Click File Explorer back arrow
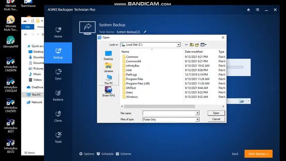Screen dimensions: 286x161 click(x=25, y=34)
